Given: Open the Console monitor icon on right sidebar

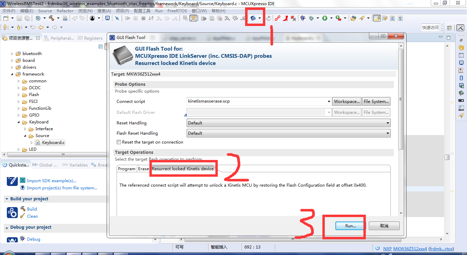Looking at the screenshot, I should coord(461,62).
